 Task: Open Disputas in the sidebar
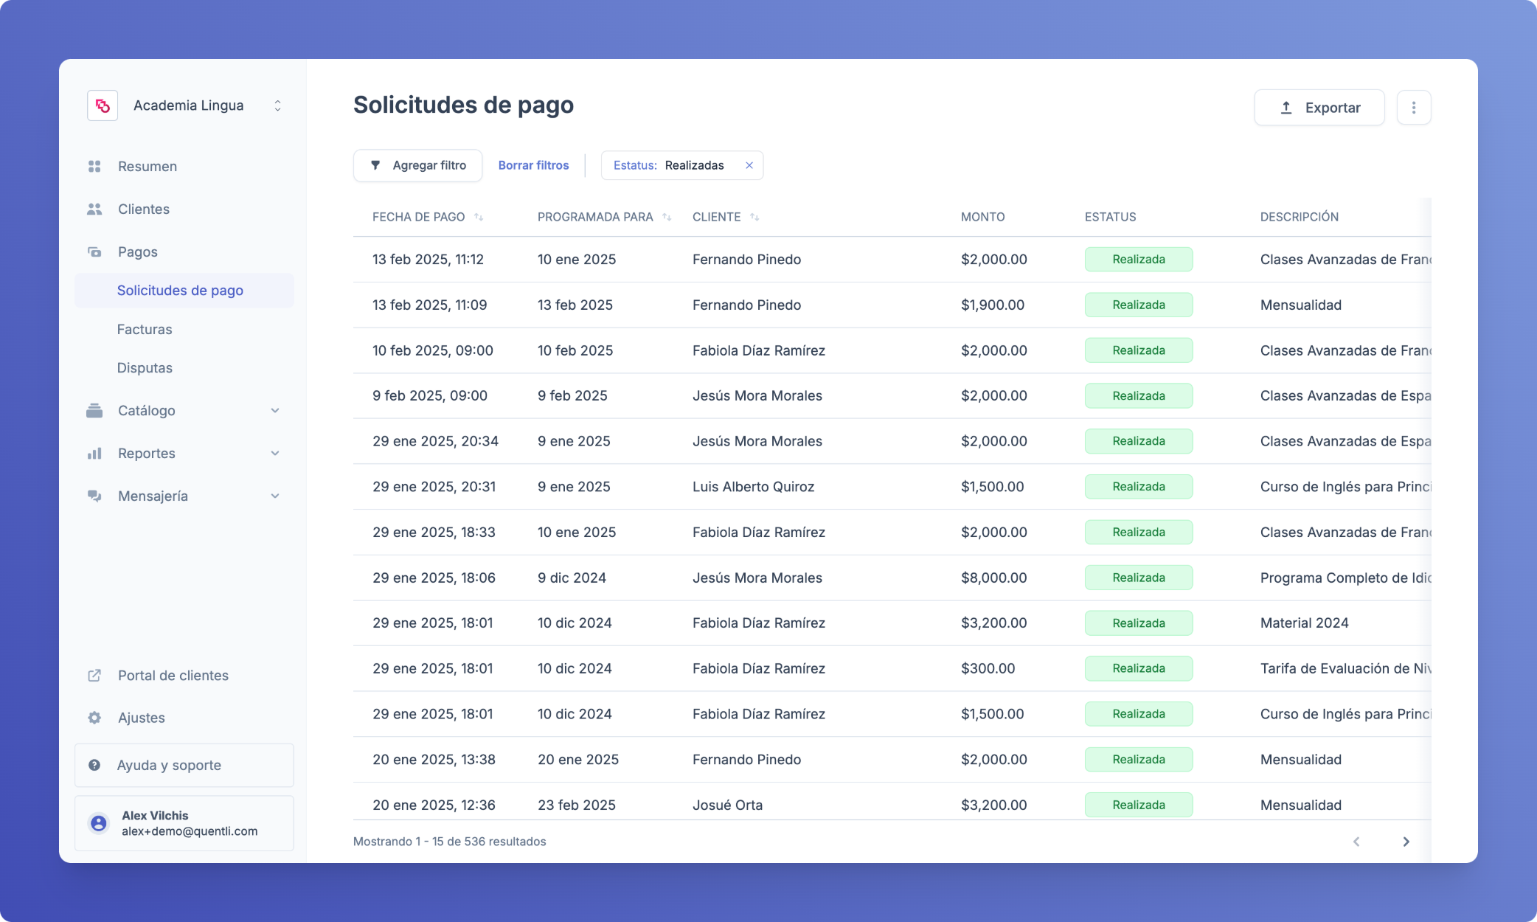click(x=145, y=368)
